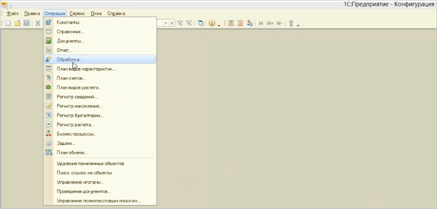Select Регистр бухгалтерии... menu entry
Screen dimensions: 437x209
tap(100, 115)
